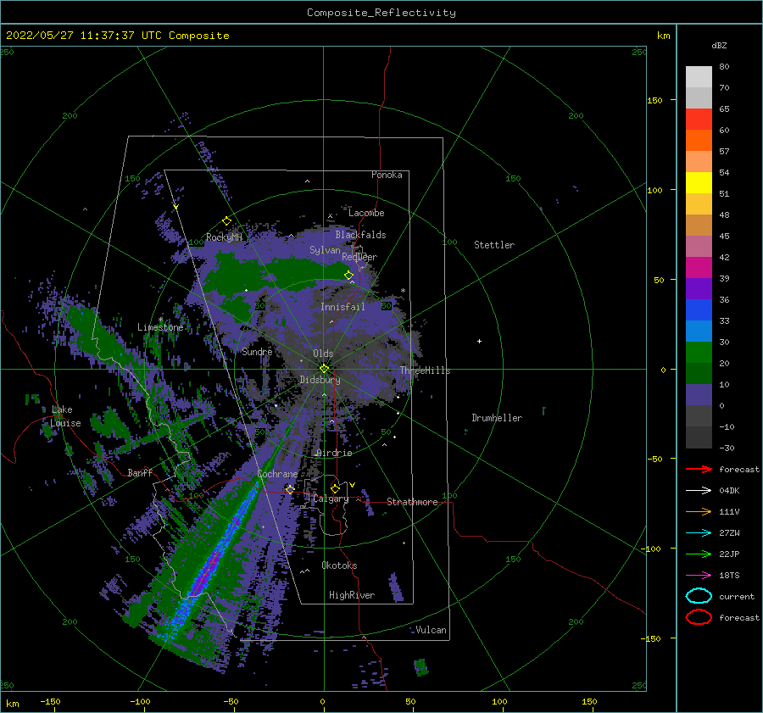The height and width of the screenshot is (713, 763).
Task: Click the '18TS' legend label
Action: pos(729,575)
